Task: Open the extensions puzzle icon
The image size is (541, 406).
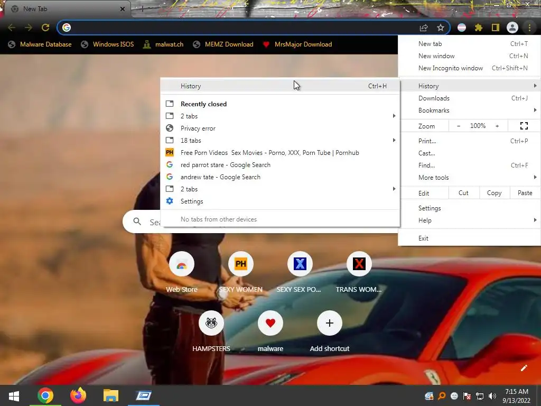Action: [479, 27]
